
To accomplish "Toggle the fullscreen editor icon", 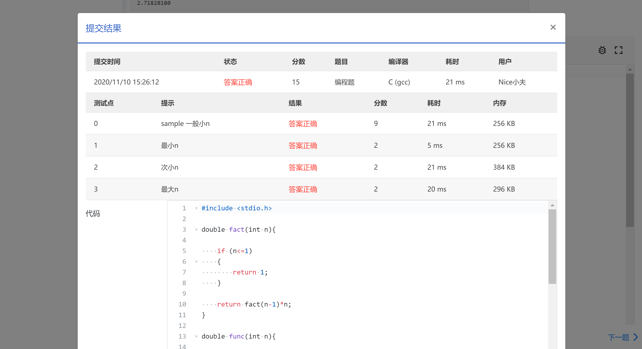I will (x=618, y=50).
